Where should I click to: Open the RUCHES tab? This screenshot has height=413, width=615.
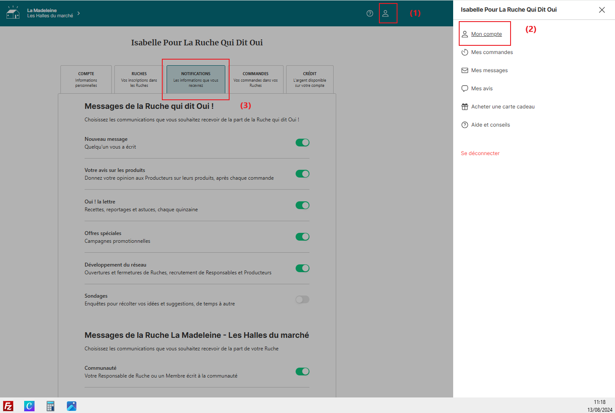tap(139, 79)
